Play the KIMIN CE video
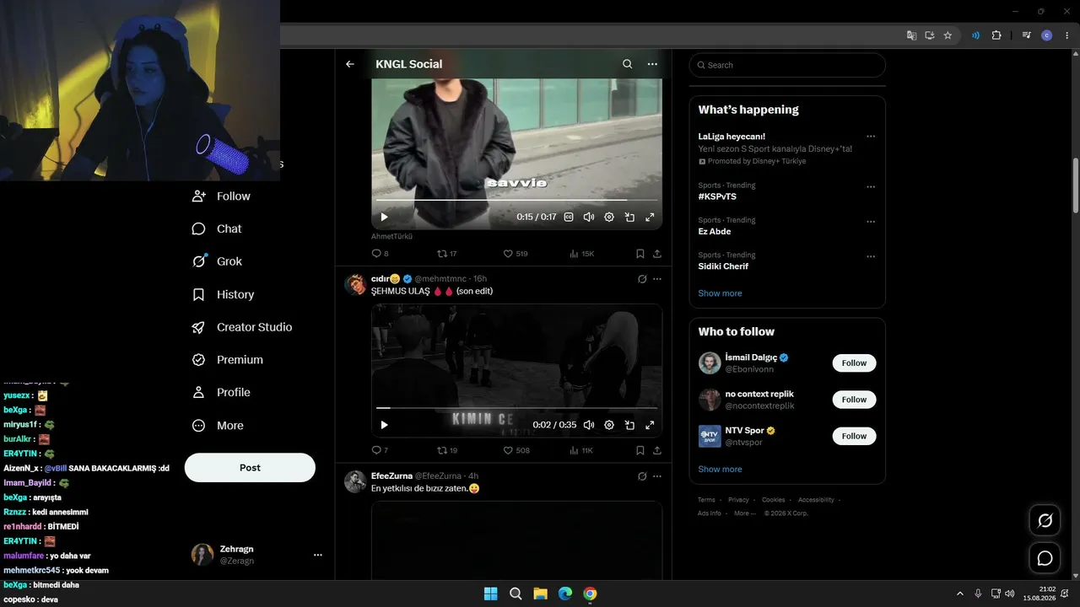 click(x=385, y=425)
